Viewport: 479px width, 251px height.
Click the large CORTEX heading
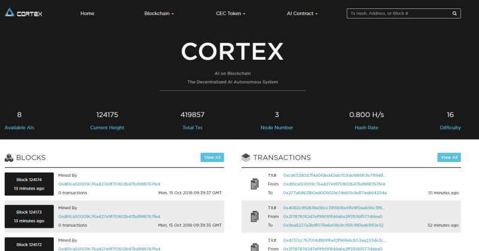tap(232, 51)
